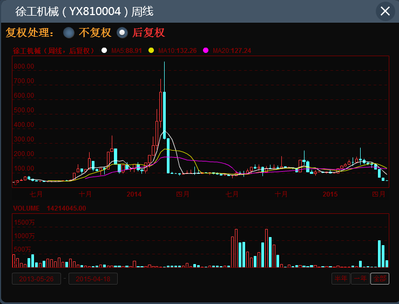Click the 1500万 volume axis label
This screenshot has height=304, width=399.
(x=24, y=222)
